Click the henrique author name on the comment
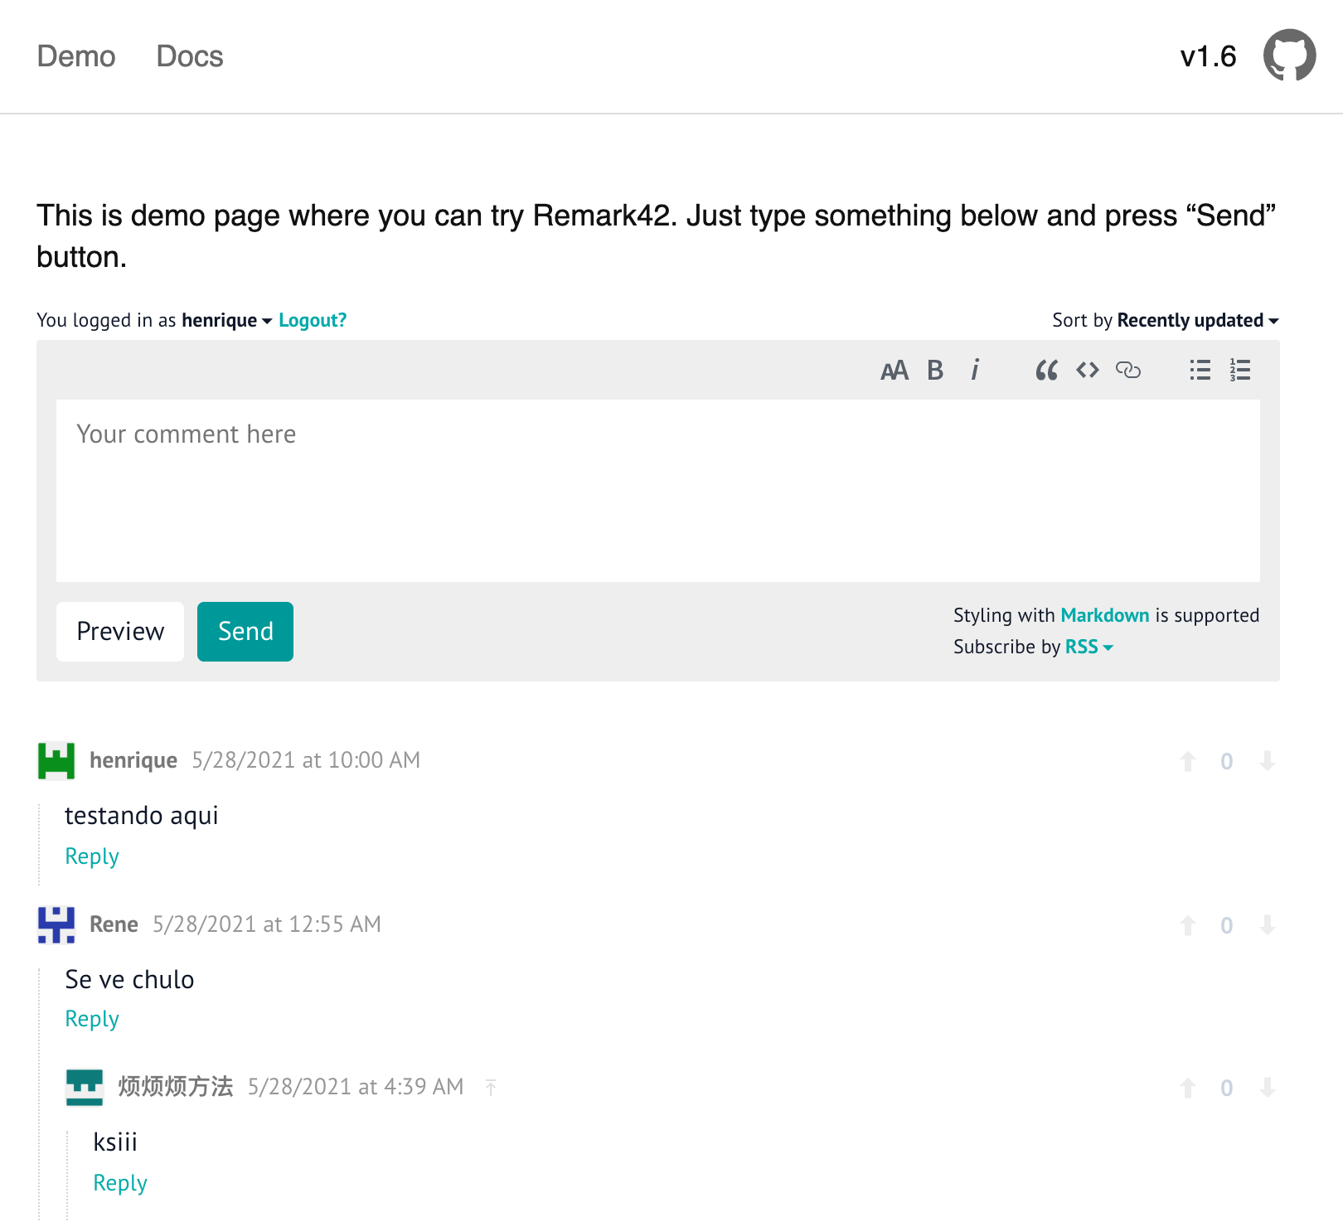The height and width of the screenshot is (1222, 1343). coord(133,760)
